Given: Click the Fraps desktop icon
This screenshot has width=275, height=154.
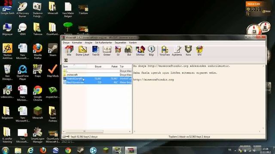Looking at the screenshot, I should [x=37, y=71].
